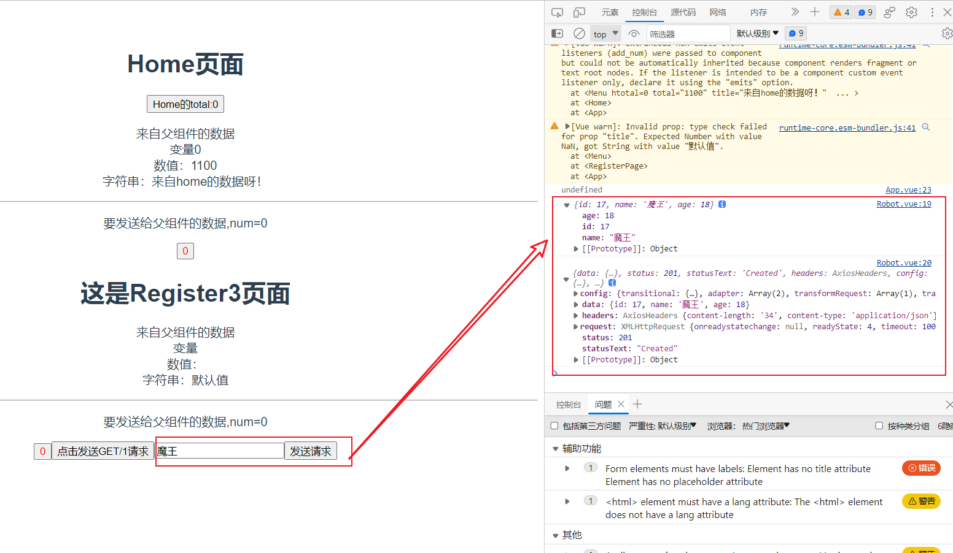Click the warning count badge showing 4
The width and height of the screenshot is (953, 553).
(x=841, y=12)
